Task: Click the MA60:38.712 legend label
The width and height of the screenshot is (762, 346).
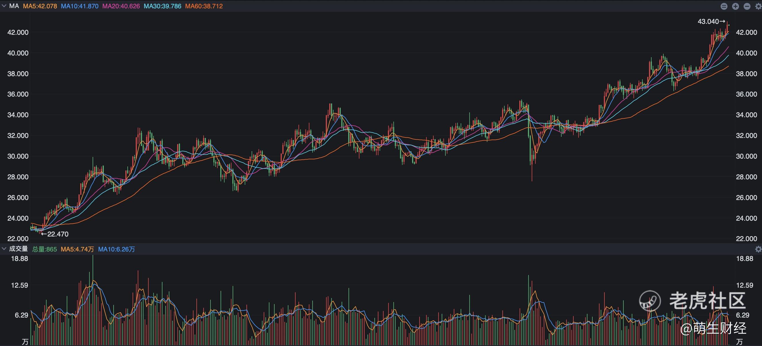Action: (204, 6)
